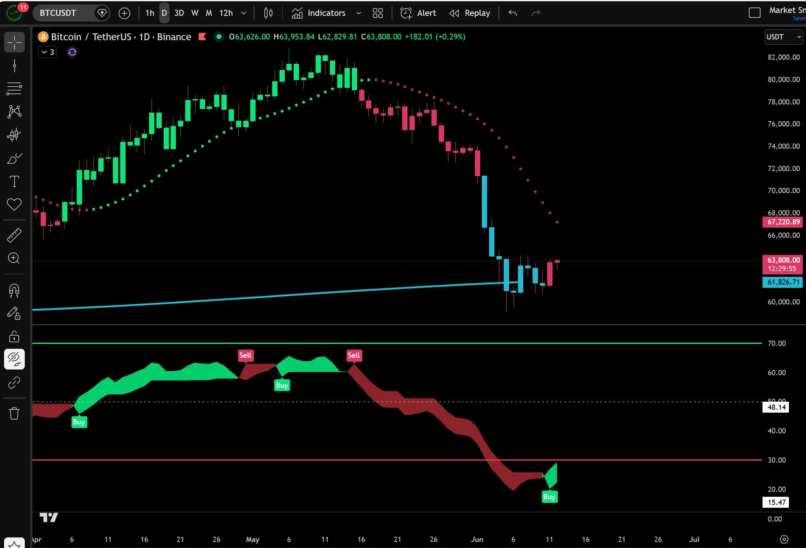Open the Indicators dialog

click(x=318, y=13)
